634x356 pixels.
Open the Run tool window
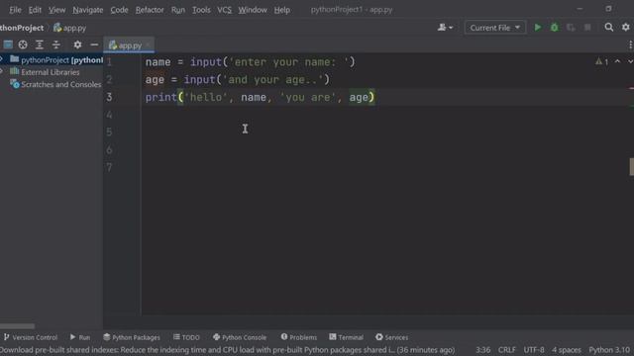80,337
